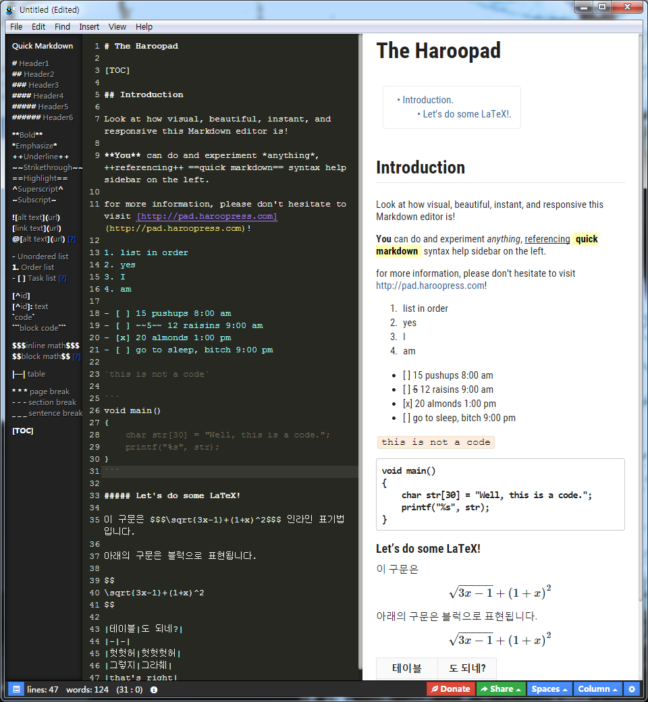Open the View menu
648x702 pixels.
pos(117,27)
